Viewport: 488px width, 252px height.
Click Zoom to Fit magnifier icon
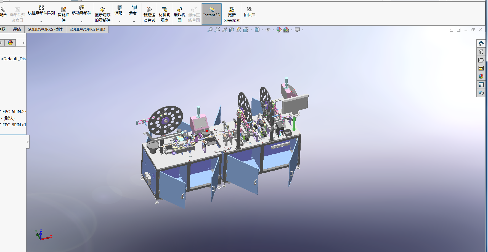(x=210, y=30)
